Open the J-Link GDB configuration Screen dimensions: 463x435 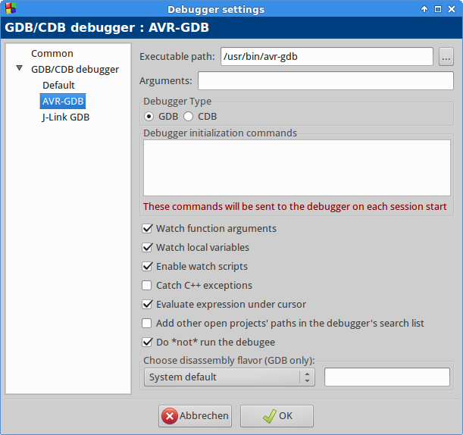coord(66,117)
